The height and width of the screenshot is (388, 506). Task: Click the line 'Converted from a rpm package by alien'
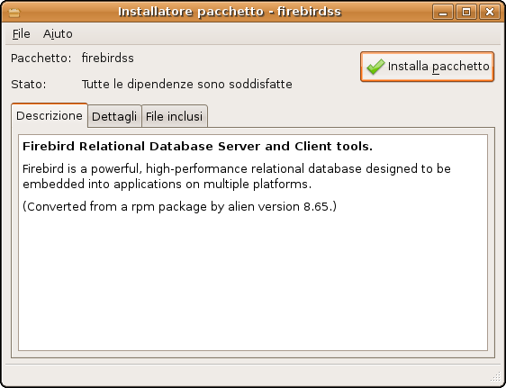180,207
